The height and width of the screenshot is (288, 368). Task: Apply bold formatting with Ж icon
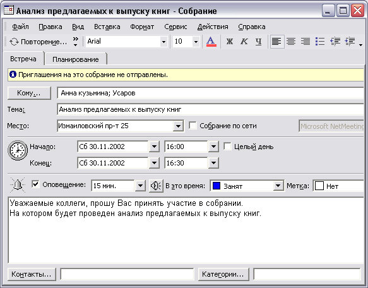click(x=230, y=42)
